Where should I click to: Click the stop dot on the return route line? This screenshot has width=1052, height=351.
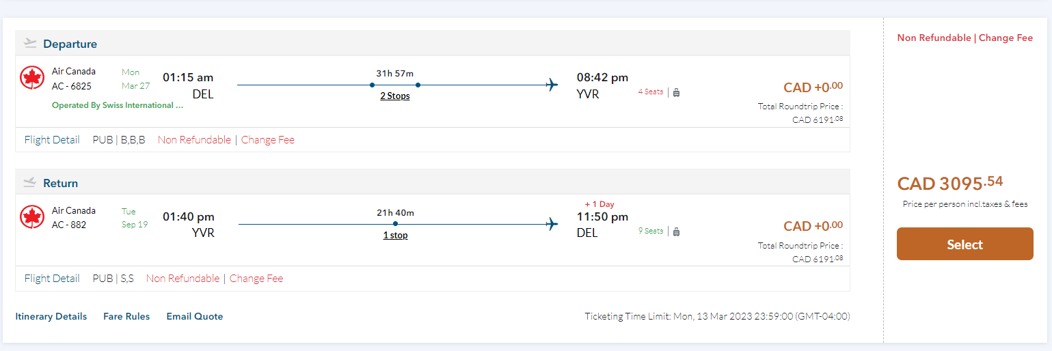pos(395,224)
